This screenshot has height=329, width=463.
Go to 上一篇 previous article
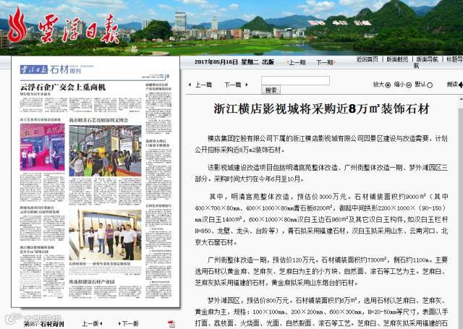coord(203,85)
